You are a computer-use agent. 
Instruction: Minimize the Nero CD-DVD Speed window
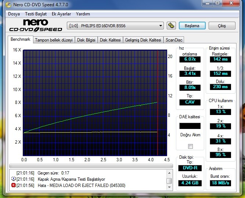tap(208, 3)
